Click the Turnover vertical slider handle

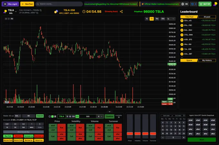(x=153, y=133)
